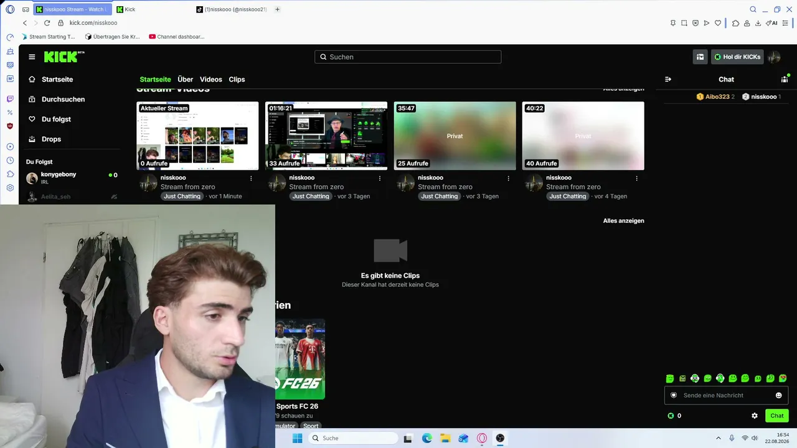Image resolution: width=797 pixels, height=448 pixels.
Task: Open the private 35:47 video thumbnail
Action: coord(455,136)
